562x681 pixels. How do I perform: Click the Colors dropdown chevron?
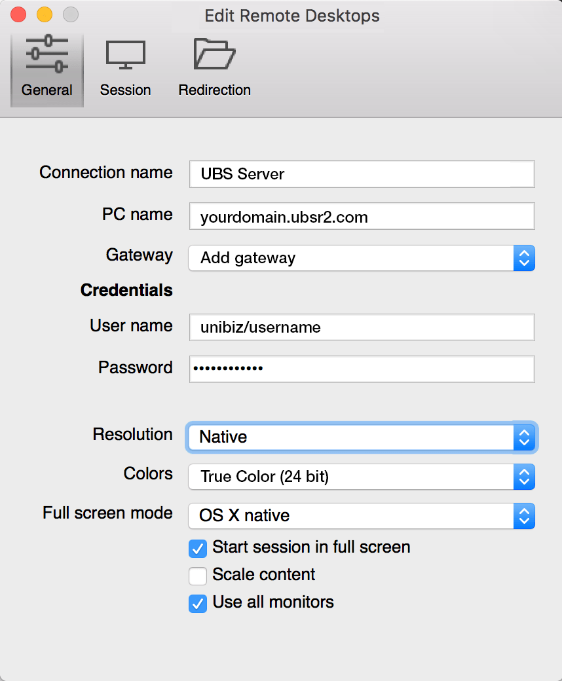(524, 477)
